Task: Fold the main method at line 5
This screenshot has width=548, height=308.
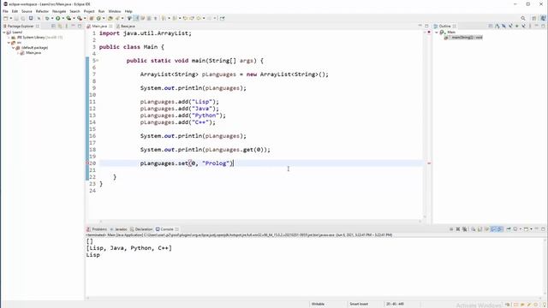Action: click(97, 61)
